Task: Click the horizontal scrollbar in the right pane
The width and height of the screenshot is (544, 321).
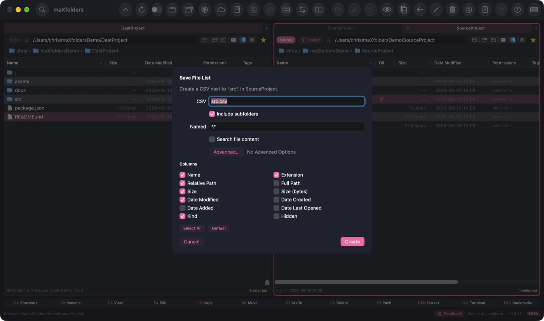Action: click(366, 282)
